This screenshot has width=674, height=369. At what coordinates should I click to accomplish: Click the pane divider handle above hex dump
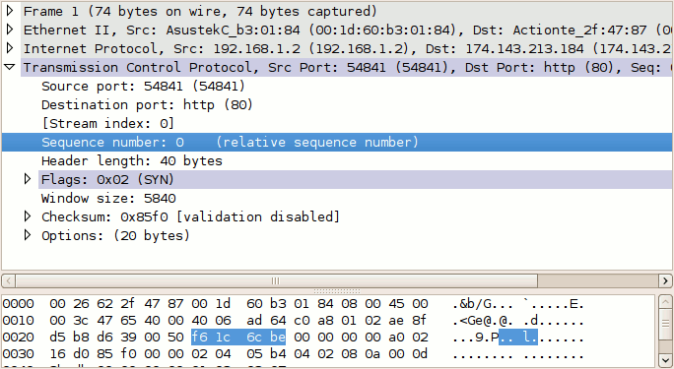click(337, 291)
